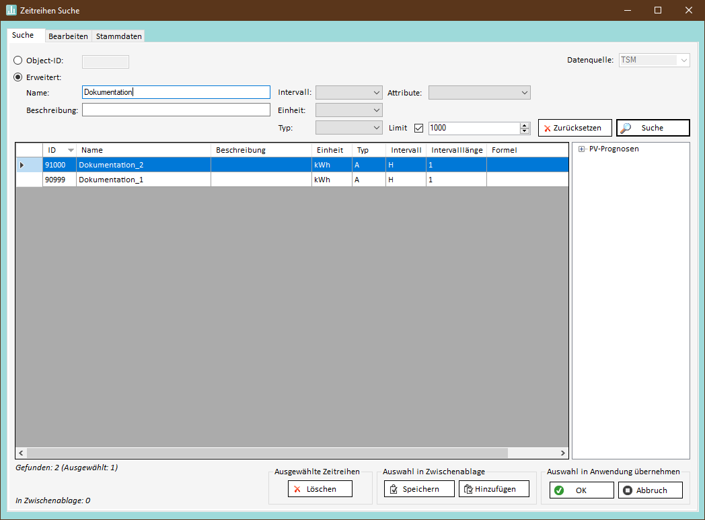Screen dimensions: 705x520
Task: Select the Erweitert radio button
Action: coord(18,77)
